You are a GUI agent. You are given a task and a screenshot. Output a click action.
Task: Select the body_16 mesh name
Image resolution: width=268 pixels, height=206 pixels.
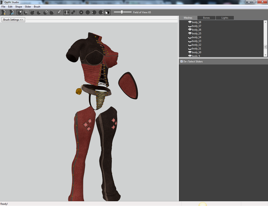197,30
